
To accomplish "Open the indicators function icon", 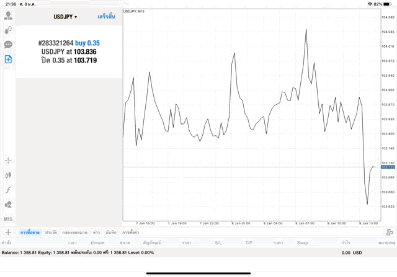I will [x=8, y=190].
